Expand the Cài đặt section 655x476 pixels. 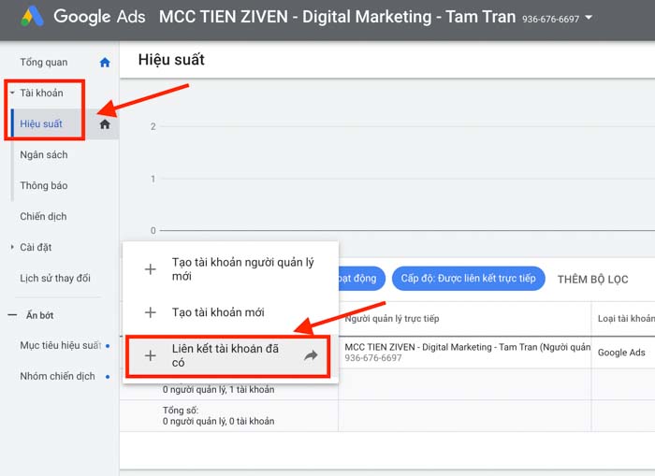tap(12, 247)
